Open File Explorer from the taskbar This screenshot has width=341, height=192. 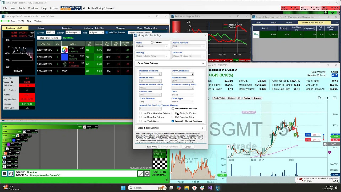(x=186, y=188)
